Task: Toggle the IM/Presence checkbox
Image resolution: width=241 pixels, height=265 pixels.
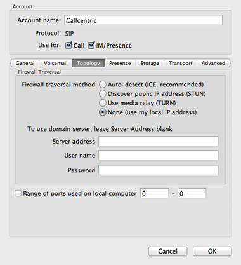Action: point(91,45)
